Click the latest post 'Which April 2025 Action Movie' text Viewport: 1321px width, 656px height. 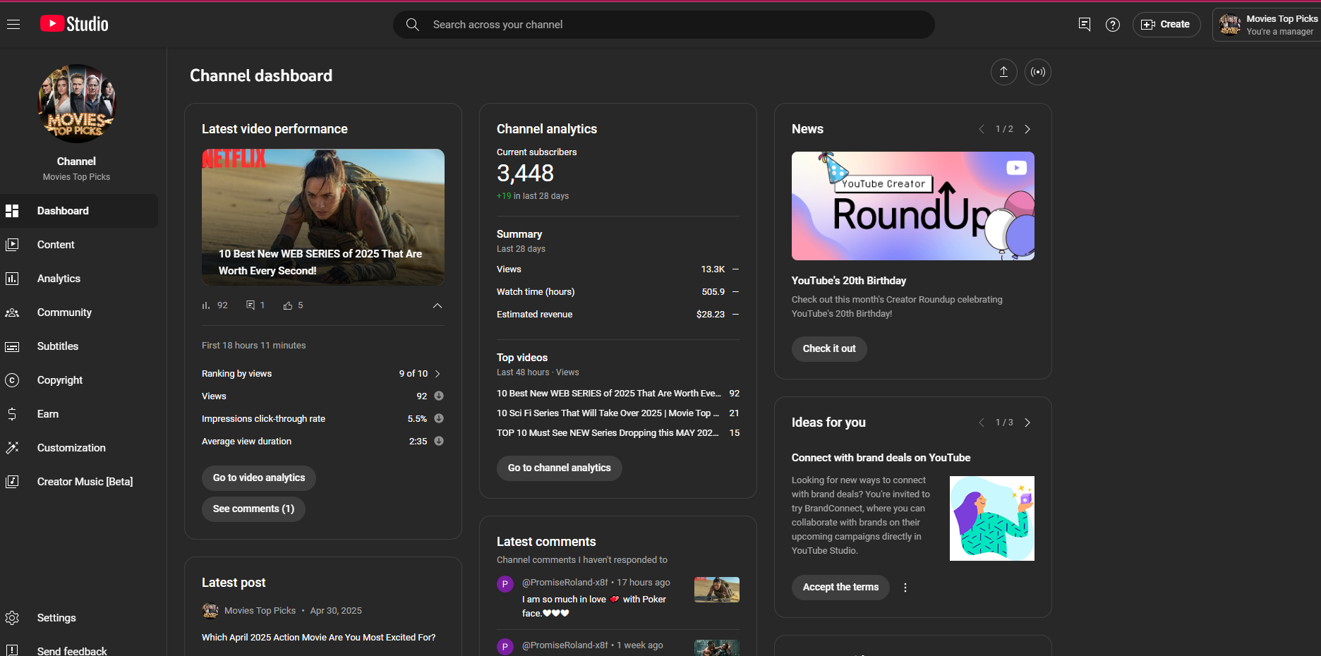pos(319,638)
